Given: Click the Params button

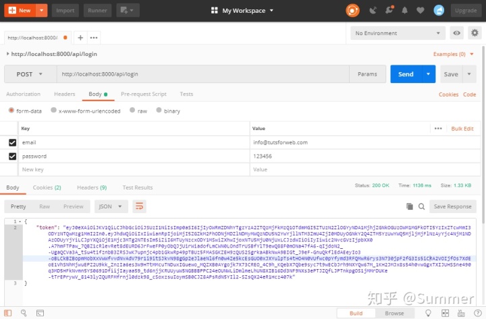Looking at the screenshot, I should (367, 74).
